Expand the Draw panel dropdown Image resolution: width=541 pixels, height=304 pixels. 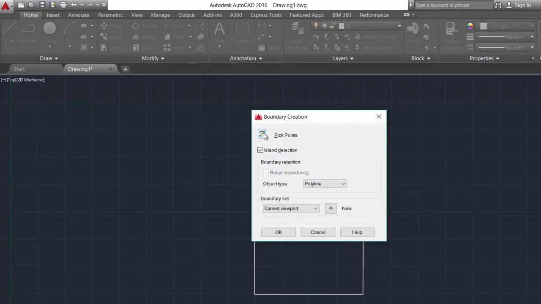coord(49,58)
